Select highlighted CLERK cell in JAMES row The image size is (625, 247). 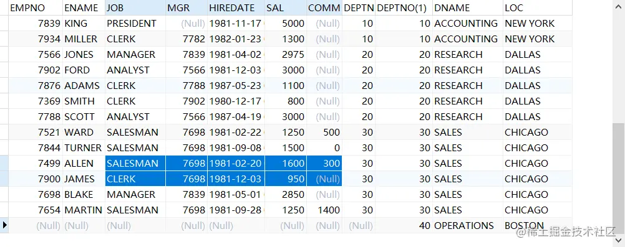pos(135,179)
